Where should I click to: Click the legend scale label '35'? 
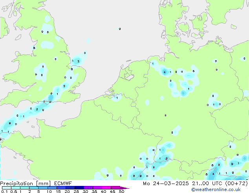(x=94, y=191)
